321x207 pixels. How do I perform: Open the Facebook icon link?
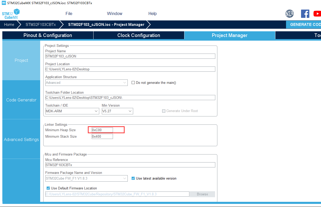coord(305,14)
